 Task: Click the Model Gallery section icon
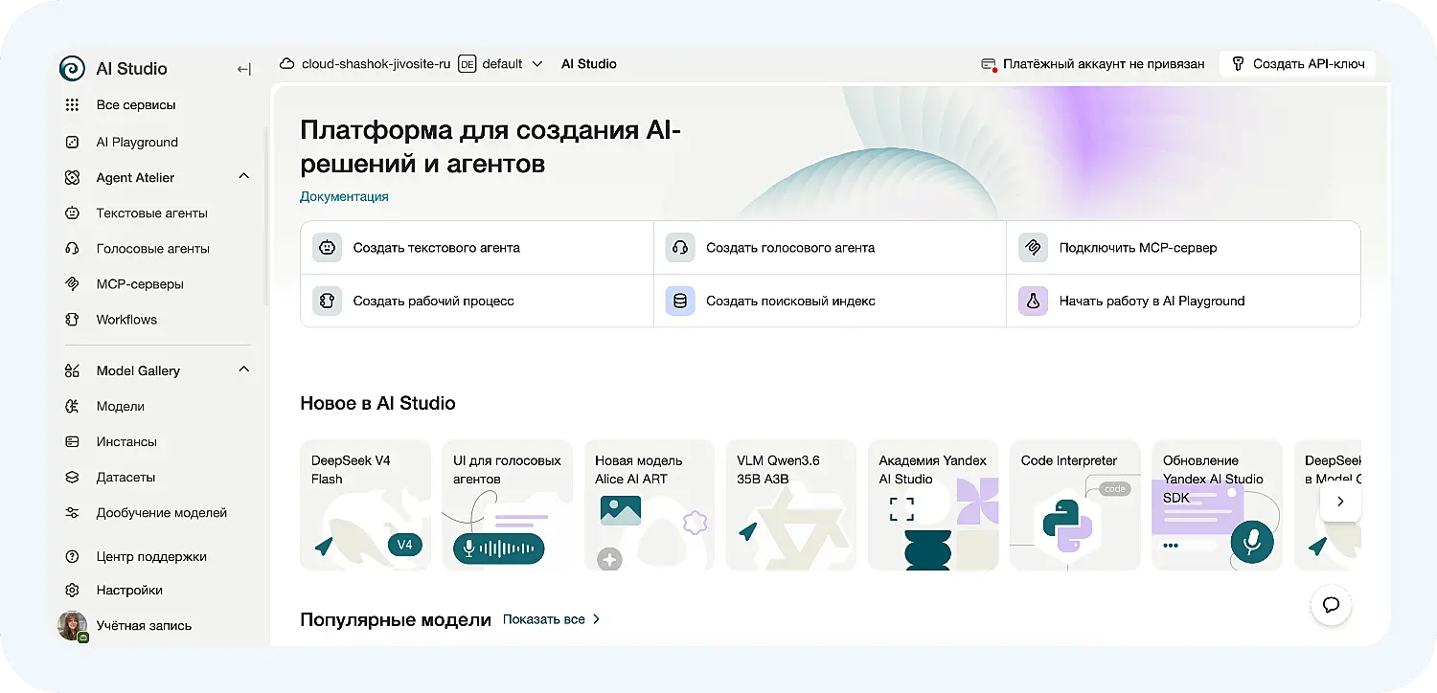click(72, 370)
